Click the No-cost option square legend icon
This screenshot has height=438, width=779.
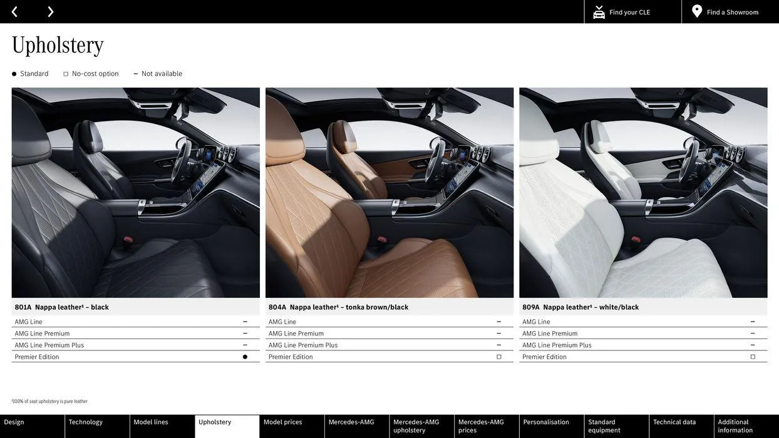66,74
